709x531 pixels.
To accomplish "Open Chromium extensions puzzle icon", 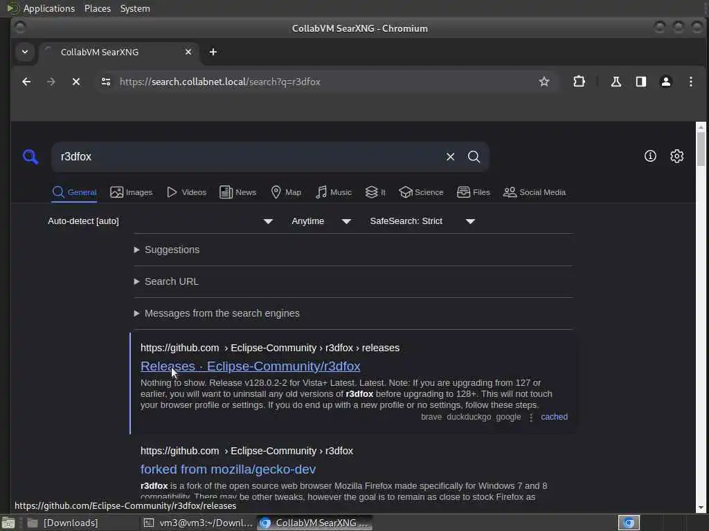I will (580, 82).
